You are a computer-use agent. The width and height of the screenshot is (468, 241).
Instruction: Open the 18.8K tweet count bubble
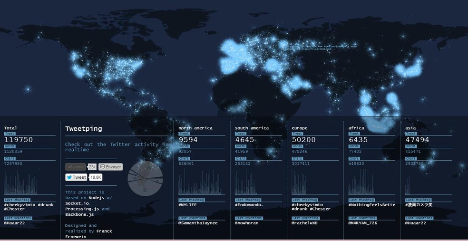click(96, 177)
